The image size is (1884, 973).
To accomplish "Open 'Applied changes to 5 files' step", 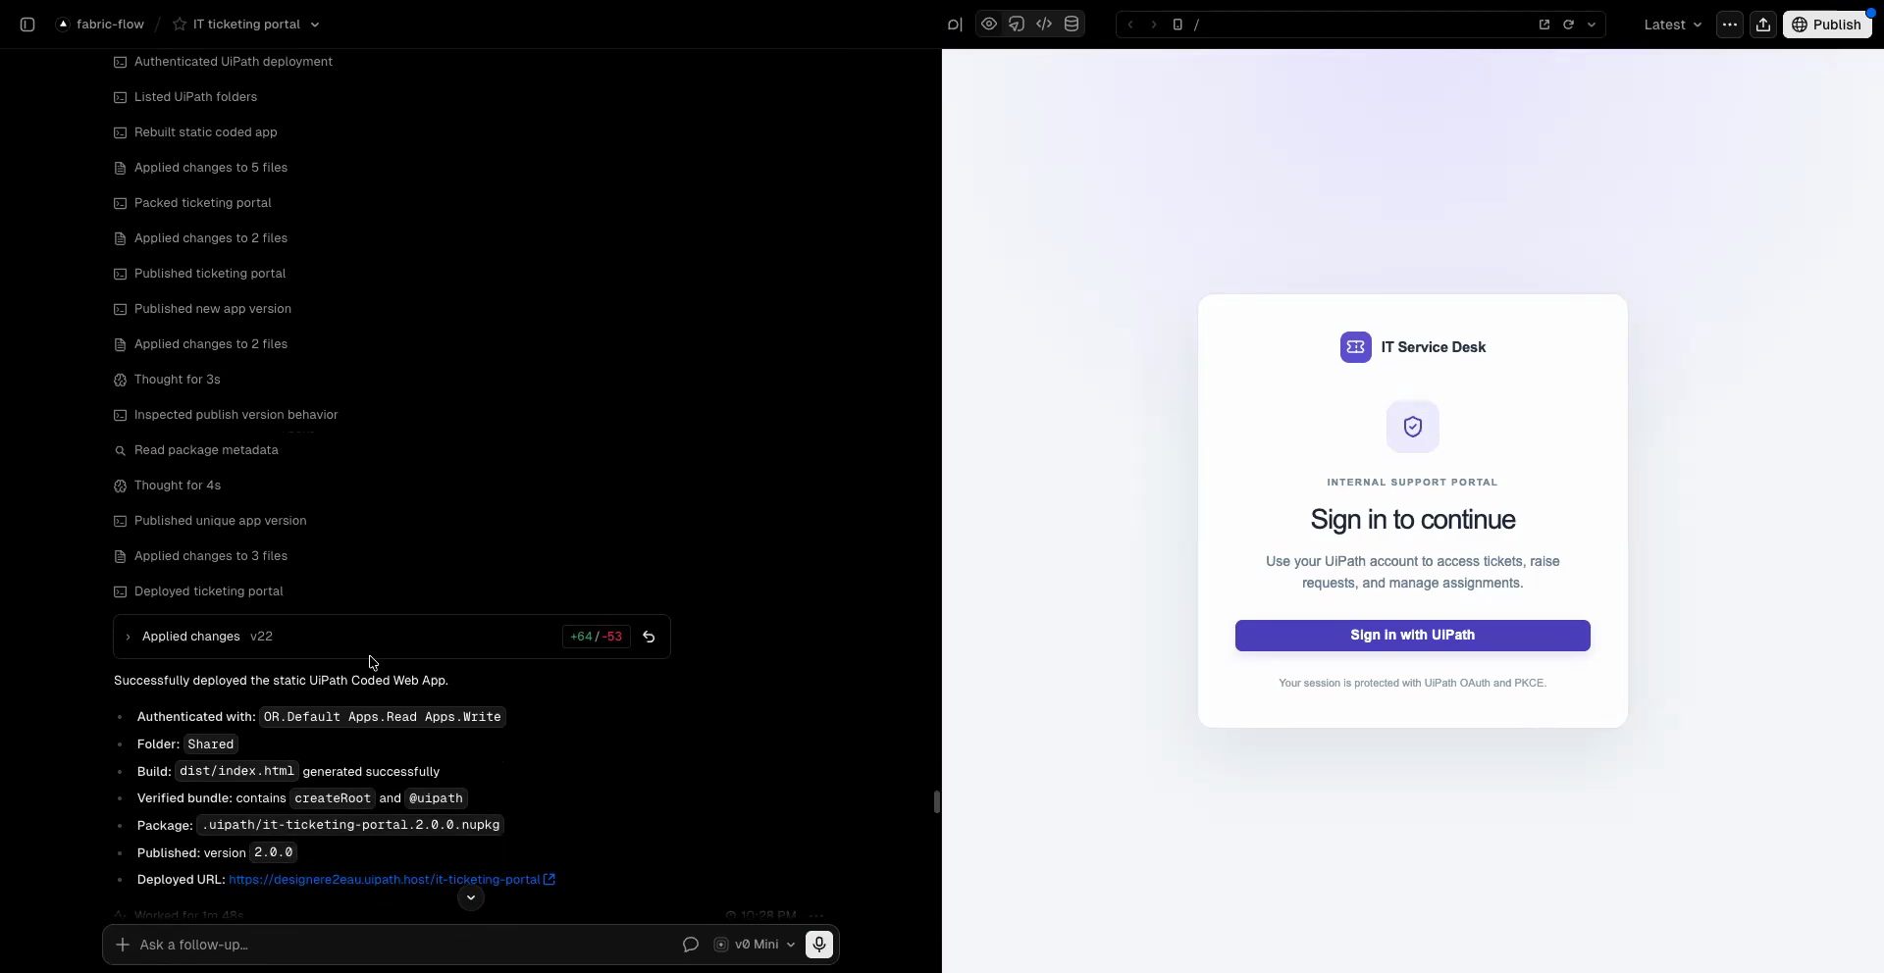I will (200, 168).
